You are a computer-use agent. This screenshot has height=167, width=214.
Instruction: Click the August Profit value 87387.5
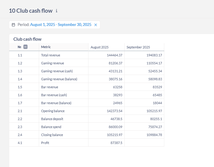click(x=116, y=143)
